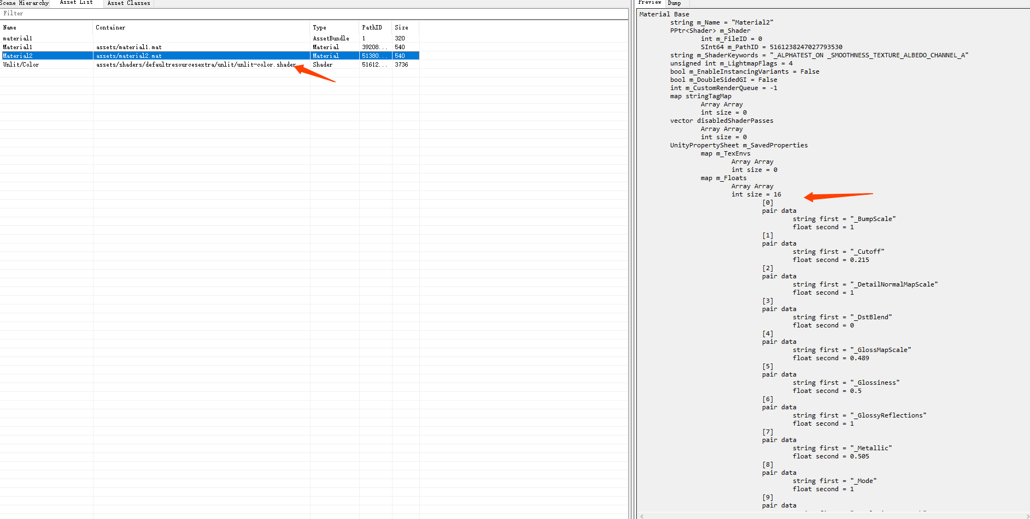Open the Preview tab
The image size is (1030, 519).
[649, 3]
